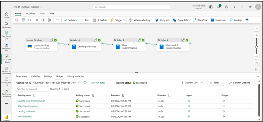Click the download icon in header
The height and width of the screenshot is (122, 263).
234,7
